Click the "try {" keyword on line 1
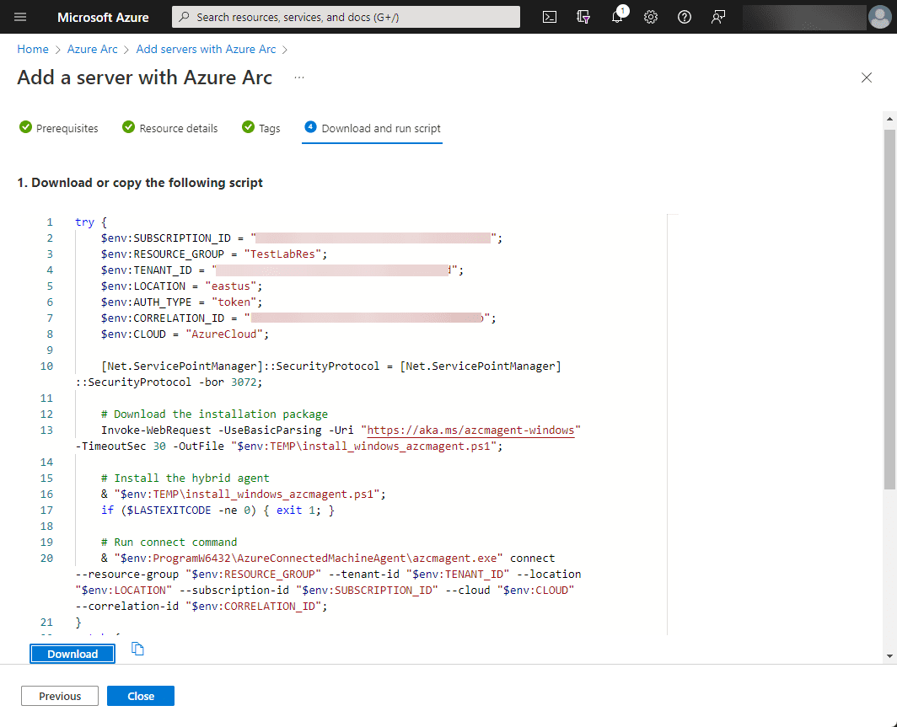Image resolution: width=897 pixels, height=727 pixels. [x=91, y=222]
